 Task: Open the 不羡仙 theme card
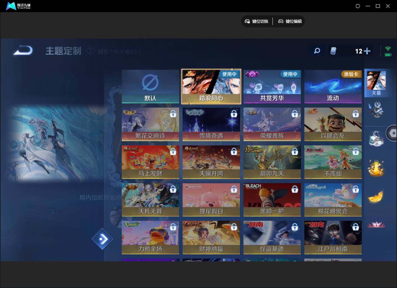[x=333, y=162]
